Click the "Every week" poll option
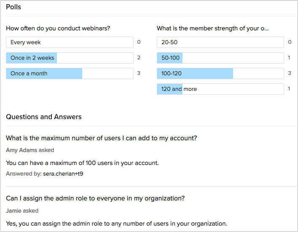Viewport: 298px width, 232px height. click(x=70, y=42)
